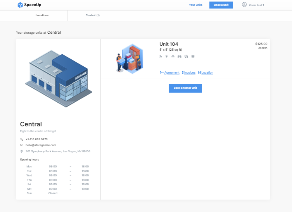292x212 pixels.
Task: Click the map icon beside Location
Action: (199, 72)
